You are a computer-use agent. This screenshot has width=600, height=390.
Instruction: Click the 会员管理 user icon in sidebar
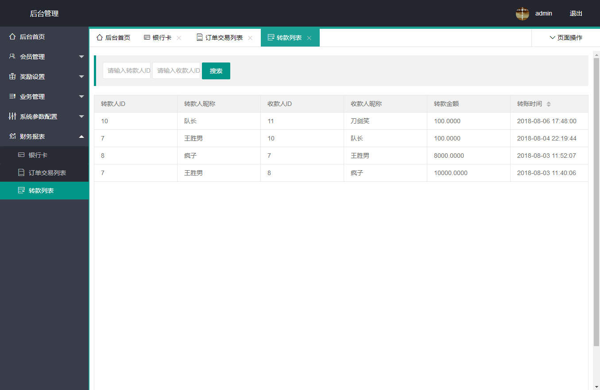[12, 57]
